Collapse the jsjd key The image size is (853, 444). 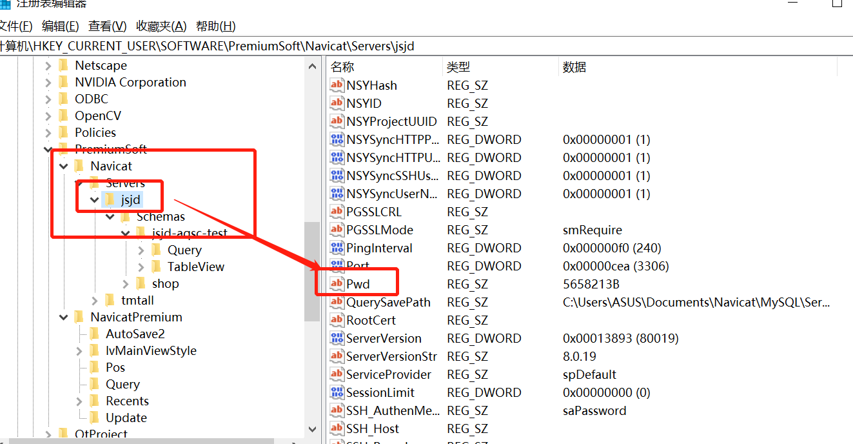pos(95,199)
